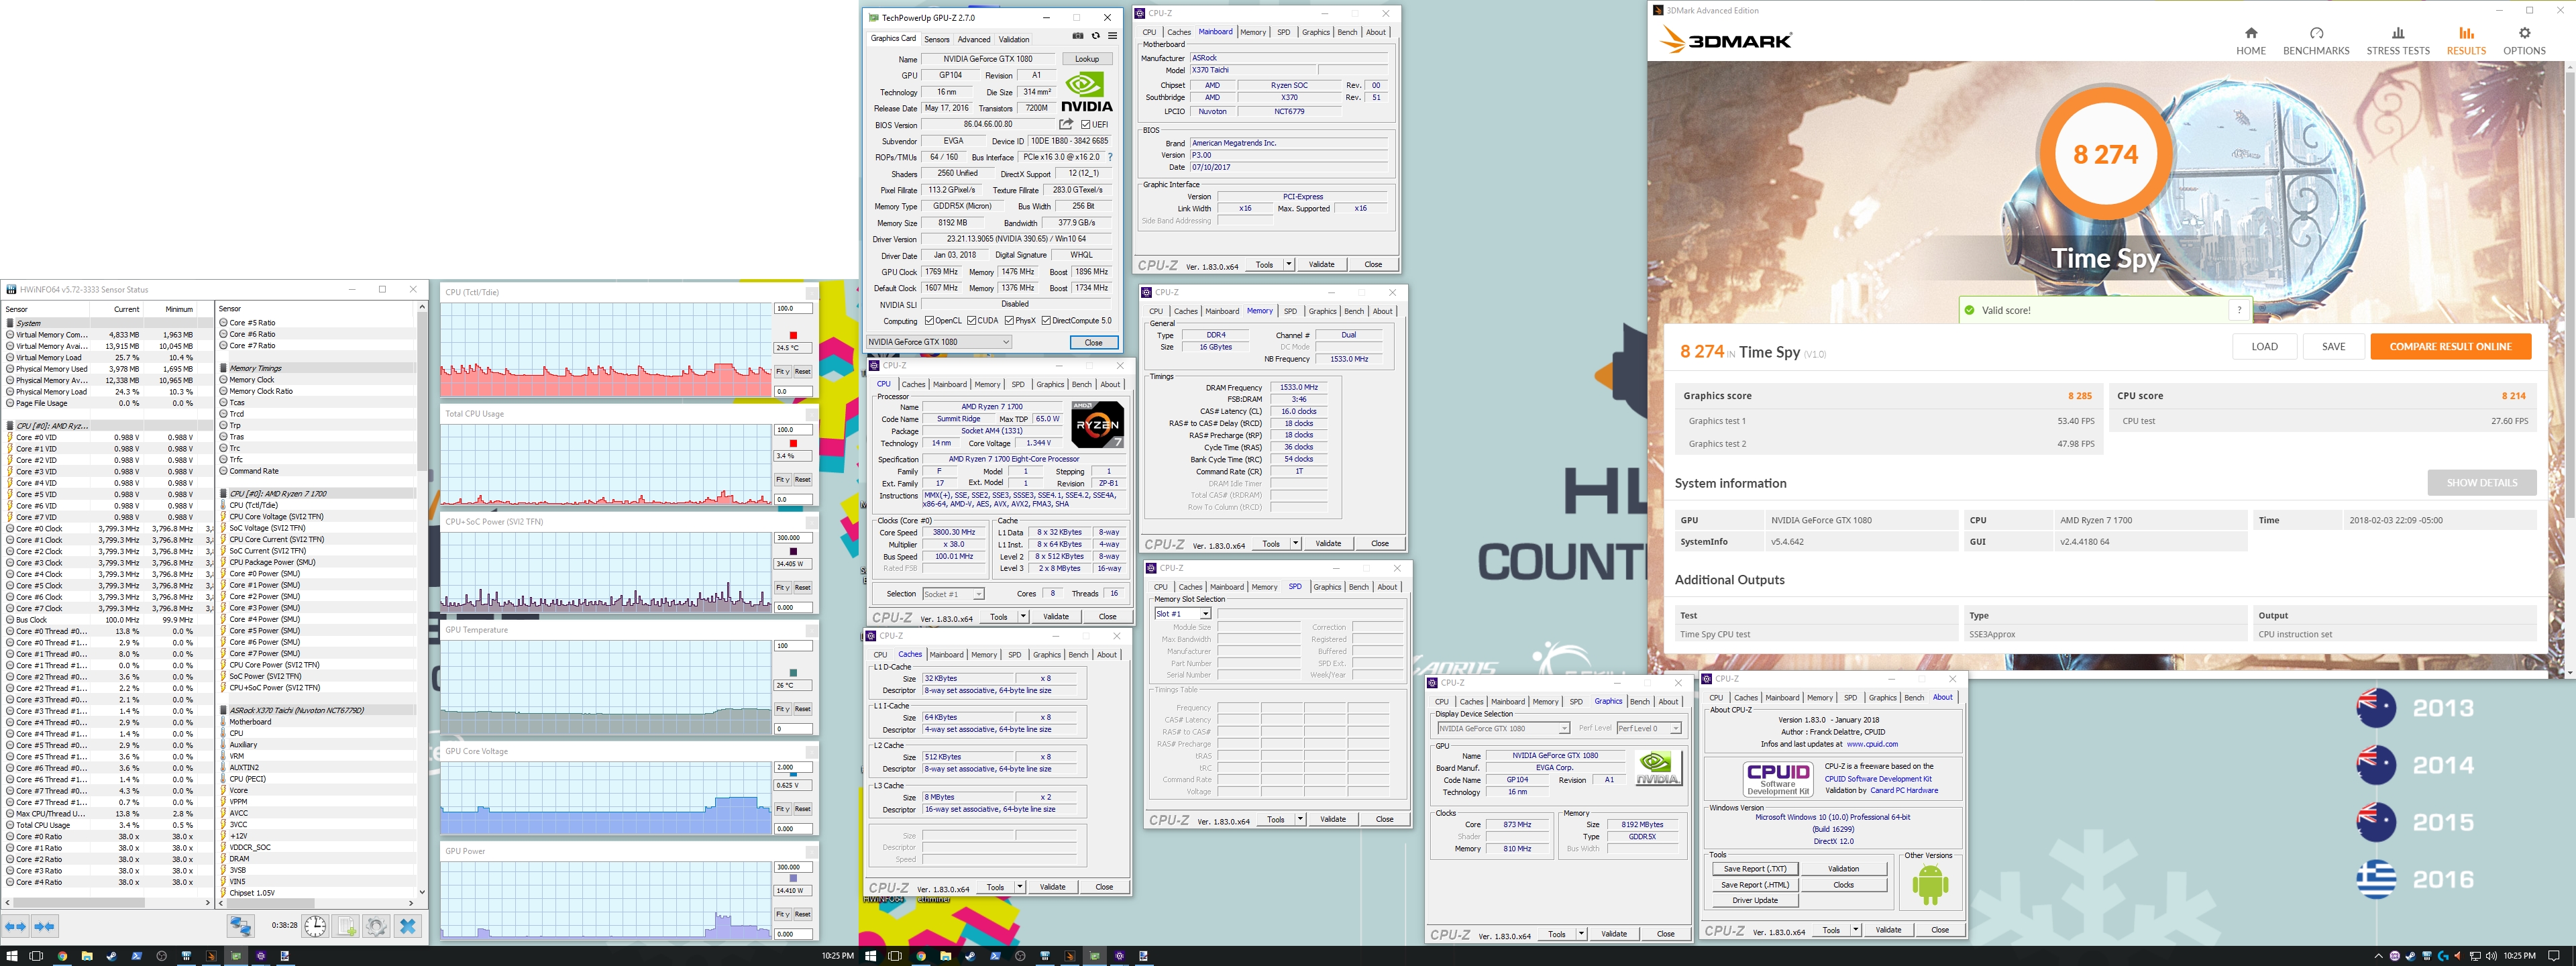This screenshot has width=2576, height=966.
Task: Click Reset in Total CPU Usage graph
Action: (803, 480)
